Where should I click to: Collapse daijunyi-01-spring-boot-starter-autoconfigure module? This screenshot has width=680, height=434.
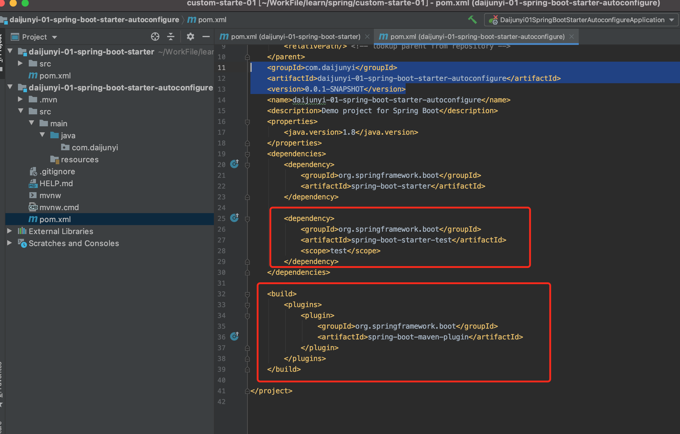click(10, 87)
